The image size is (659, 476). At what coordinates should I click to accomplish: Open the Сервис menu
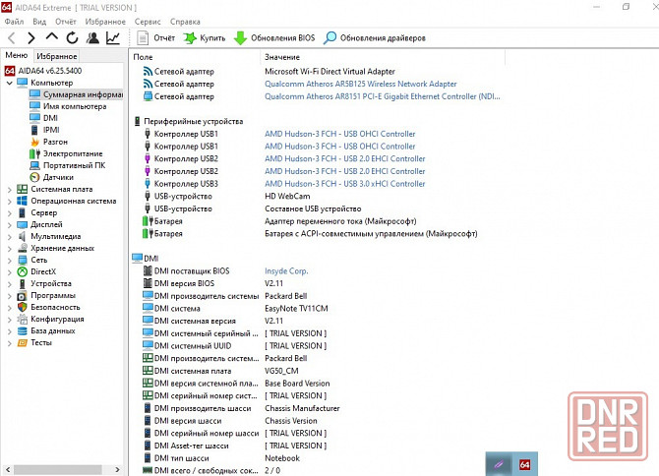(x=148, y=21)
